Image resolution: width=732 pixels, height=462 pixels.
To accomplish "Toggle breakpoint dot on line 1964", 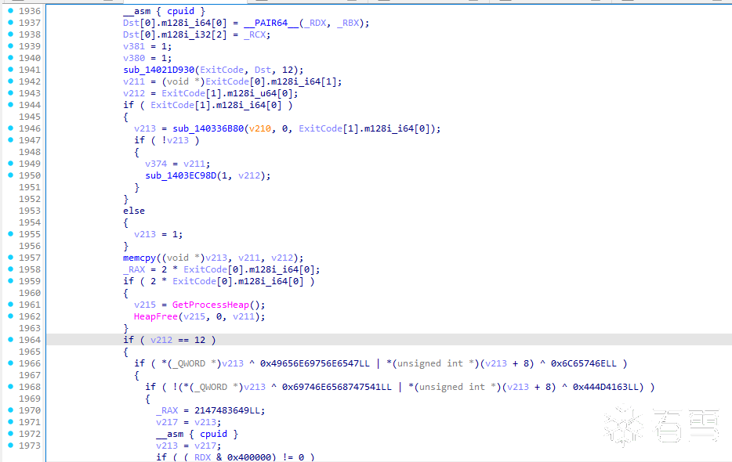I will coord(11,339).
